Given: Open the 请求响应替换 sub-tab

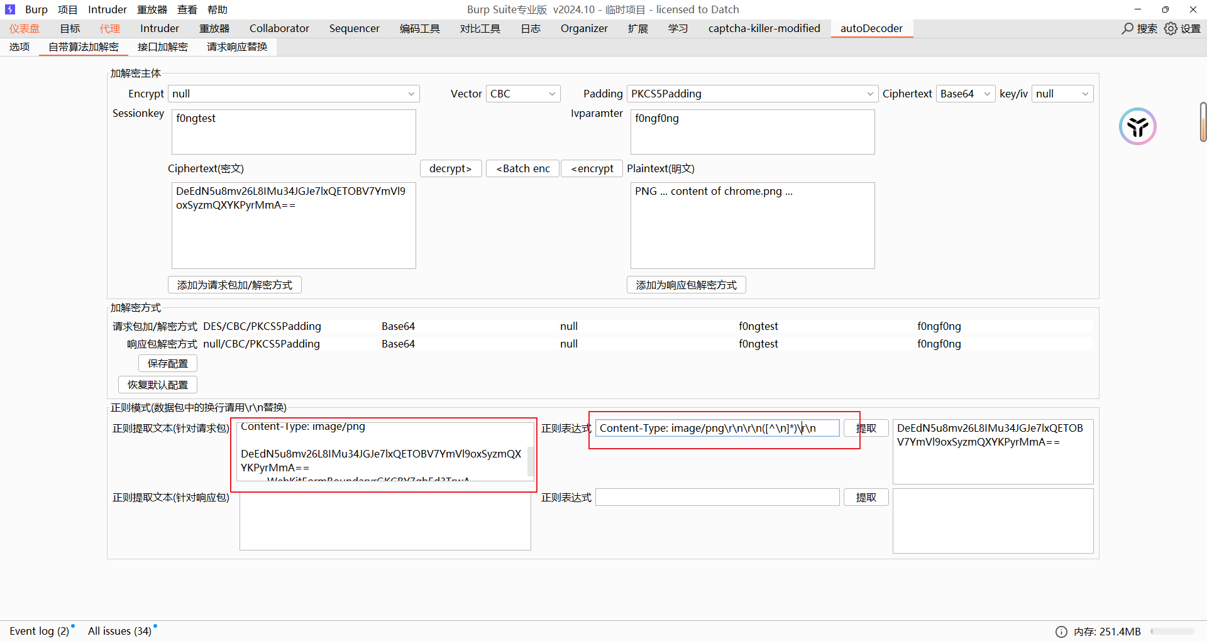Looking at the screenshot, I should coord(237,47).
